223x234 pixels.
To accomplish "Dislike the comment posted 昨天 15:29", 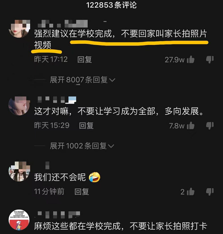I will click(210, 125).
